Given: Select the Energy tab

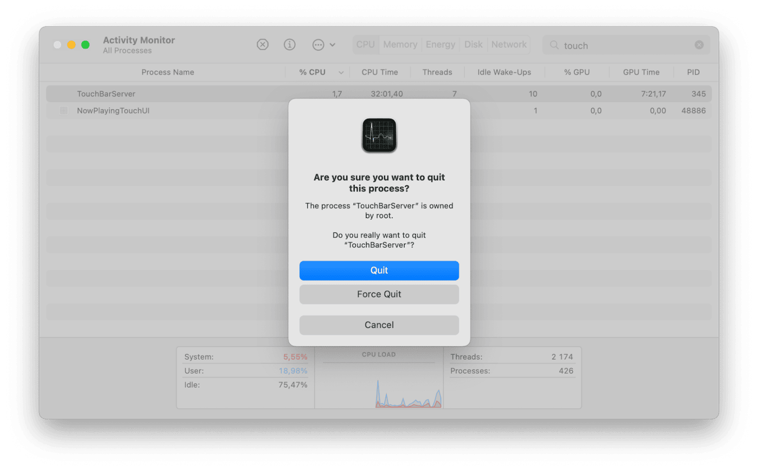Looking at the screenshot, I should click(440, 44).
